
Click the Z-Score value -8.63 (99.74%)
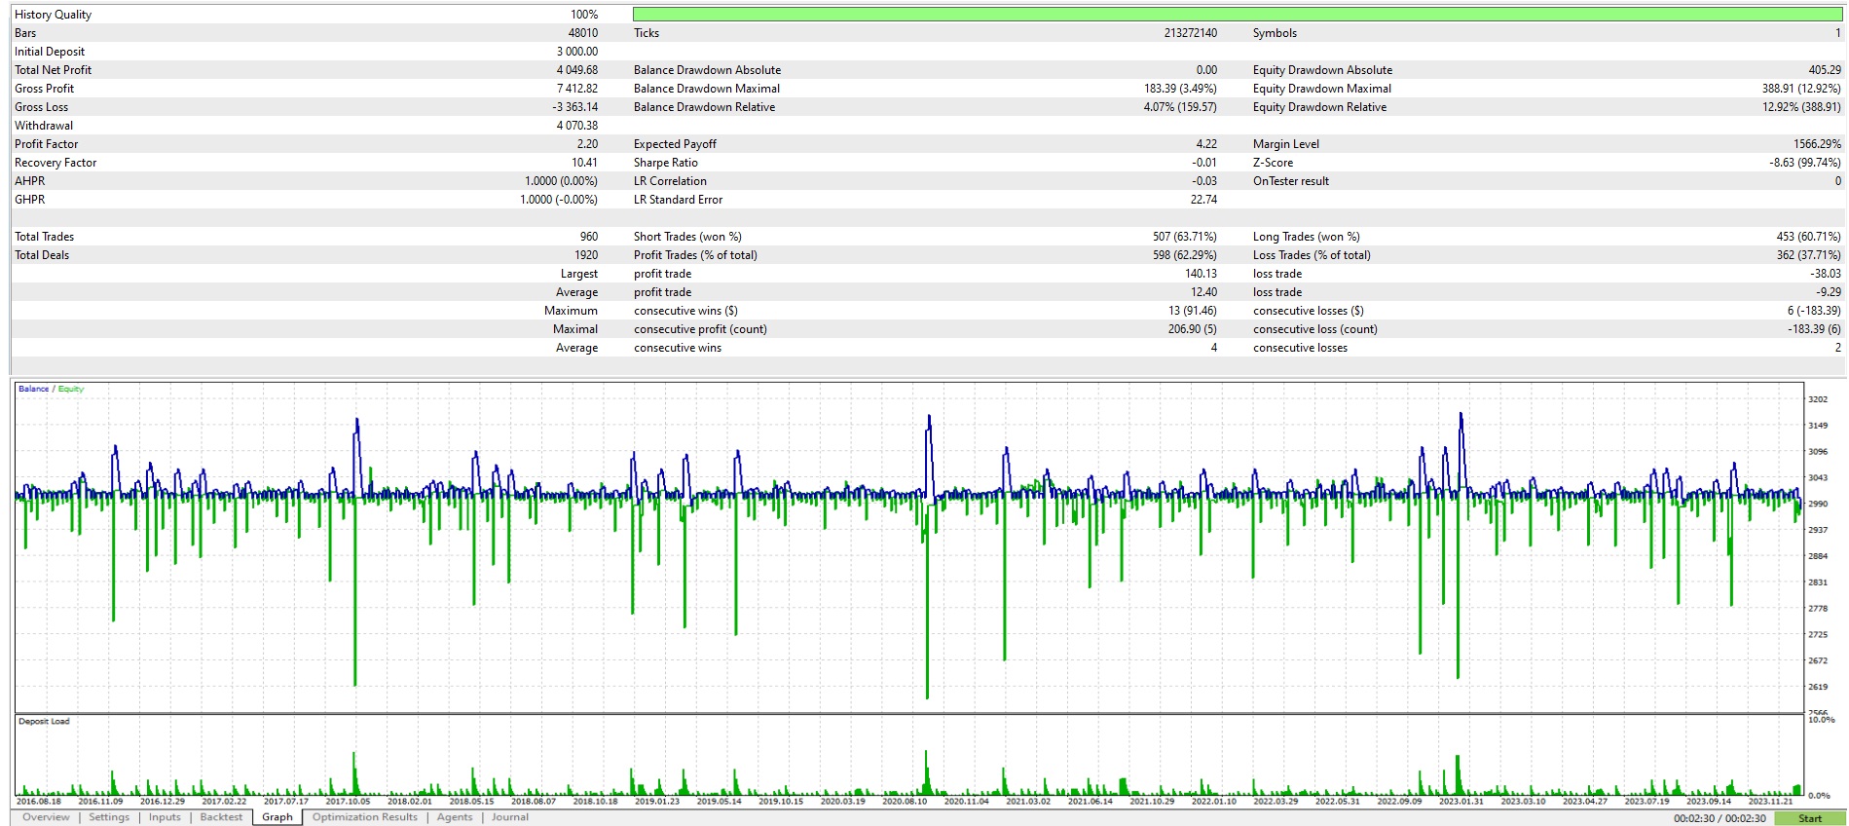[x=1804, y=163]
